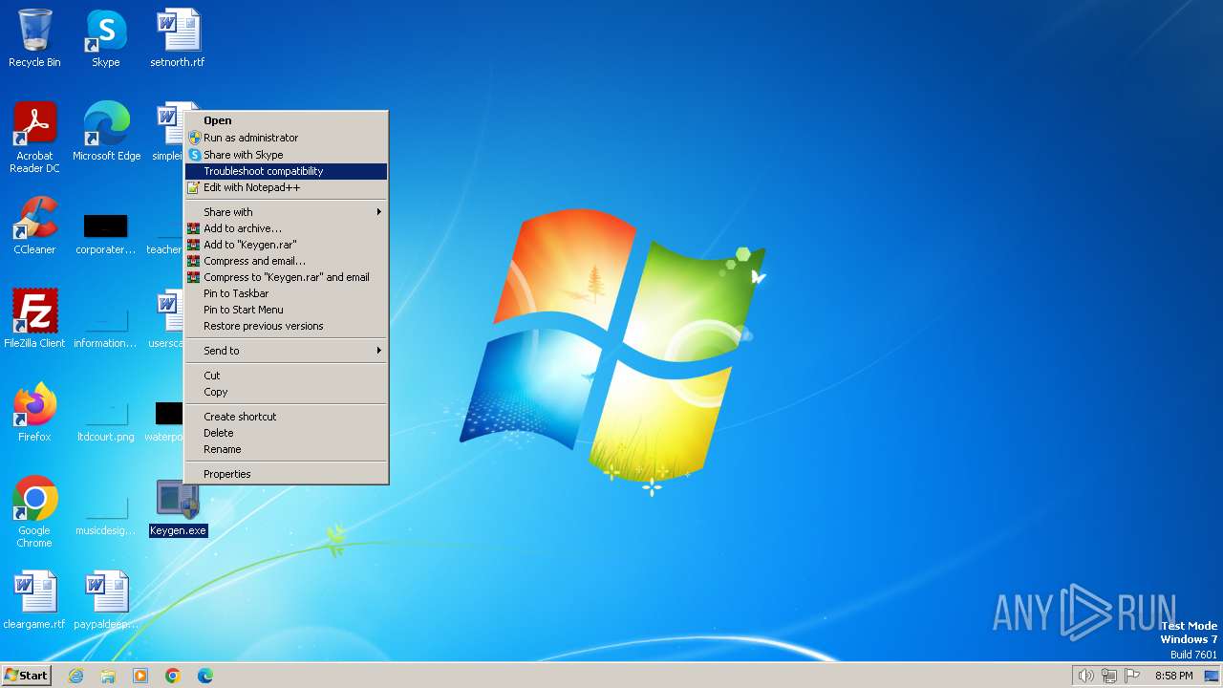This screenshot has width=1223, height=688.
Task: Select the Firefox desktop shortcut
Action: (34, 412)
